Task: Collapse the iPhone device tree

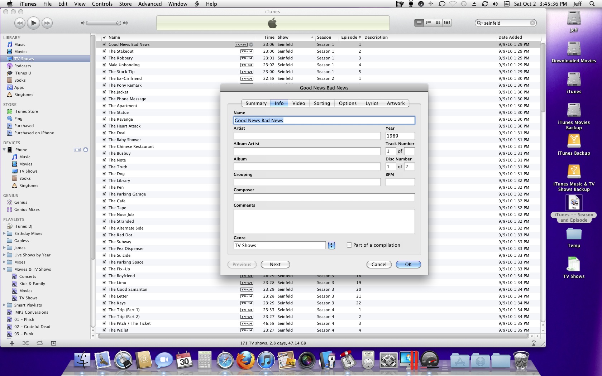Action: 4,150
